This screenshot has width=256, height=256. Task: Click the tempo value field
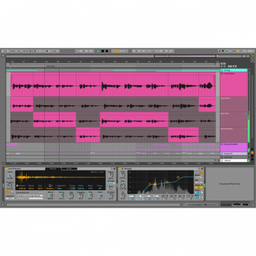25,51
